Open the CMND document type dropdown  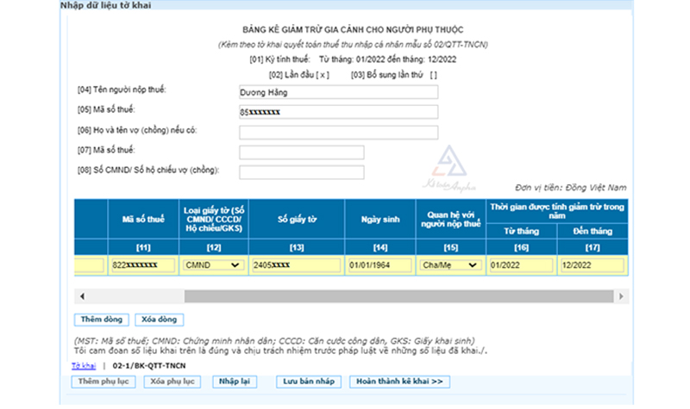213,265
